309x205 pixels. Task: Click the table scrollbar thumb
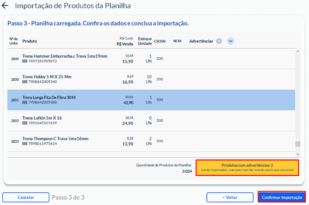298,144
